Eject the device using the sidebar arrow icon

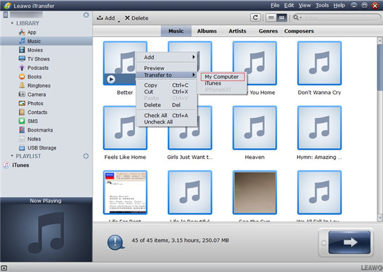pyautogui.click(x=86, y=14)
